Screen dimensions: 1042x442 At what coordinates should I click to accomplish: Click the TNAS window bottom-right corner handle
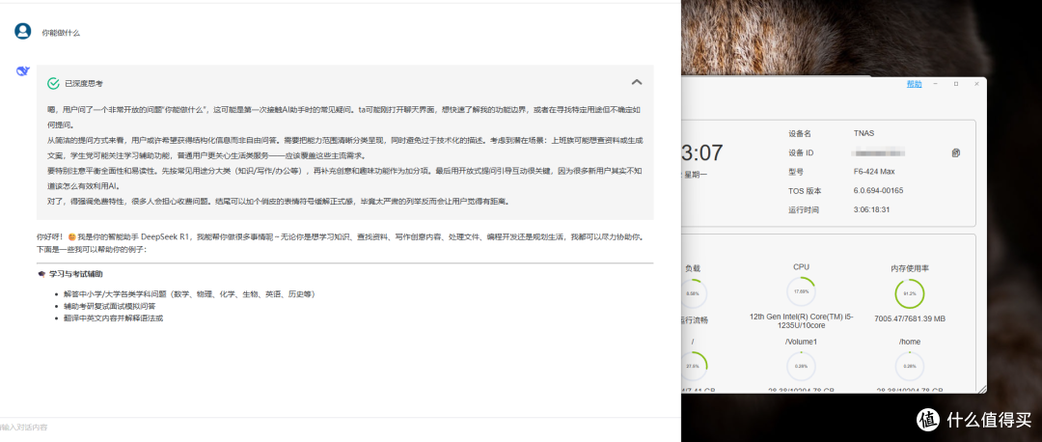click(x=984, y=391)
